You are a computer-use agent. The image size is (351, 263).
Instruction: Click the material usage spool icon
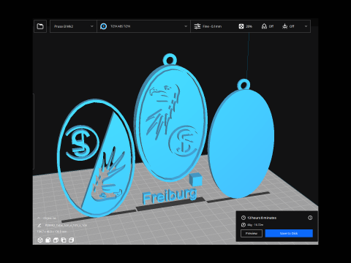(x=244, y=225)
